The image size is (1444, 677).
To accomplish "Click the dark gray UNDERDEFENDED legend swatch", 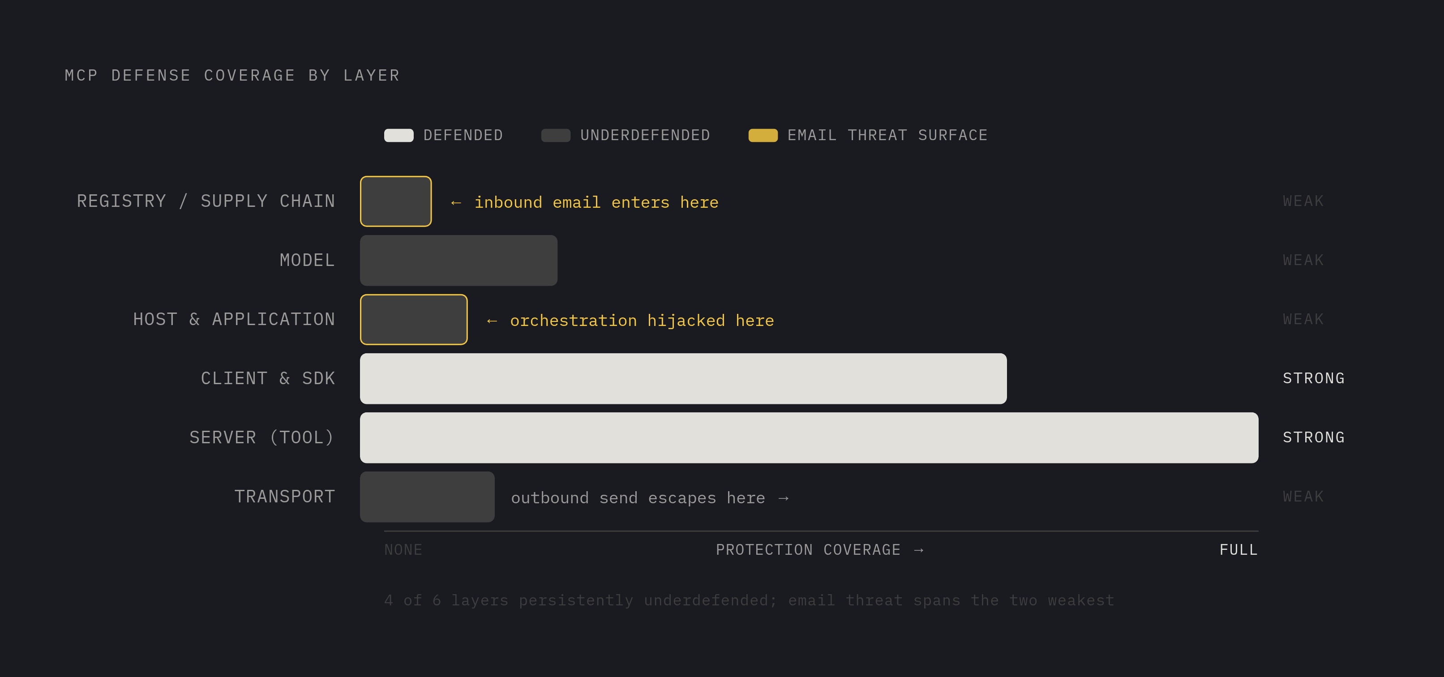I will 556,135.
